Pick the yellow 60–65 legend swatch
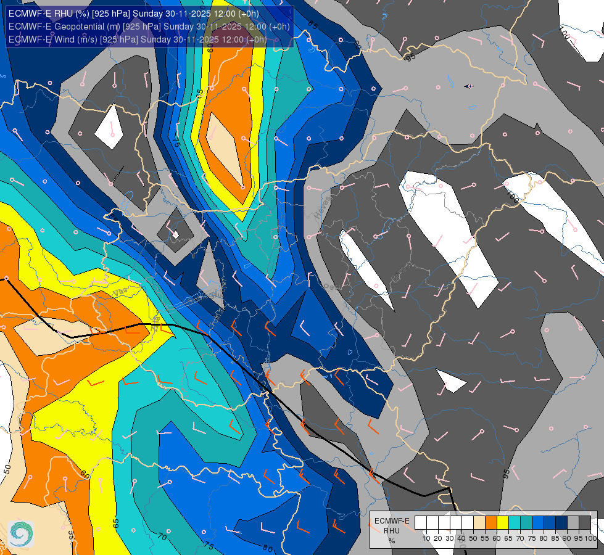604x555 pixels. point(503,523)
